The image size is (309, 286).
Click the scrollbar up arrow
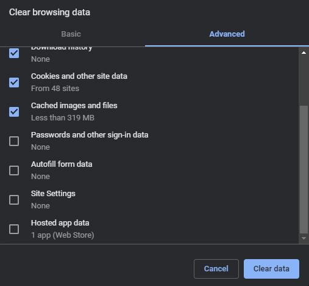[304, 53]
